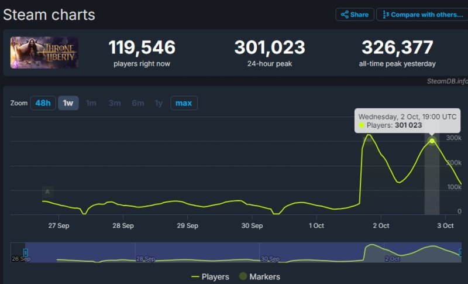Select the 1w zoom range
The width and height of the screenshot is (468, 284).
(68, 103)
